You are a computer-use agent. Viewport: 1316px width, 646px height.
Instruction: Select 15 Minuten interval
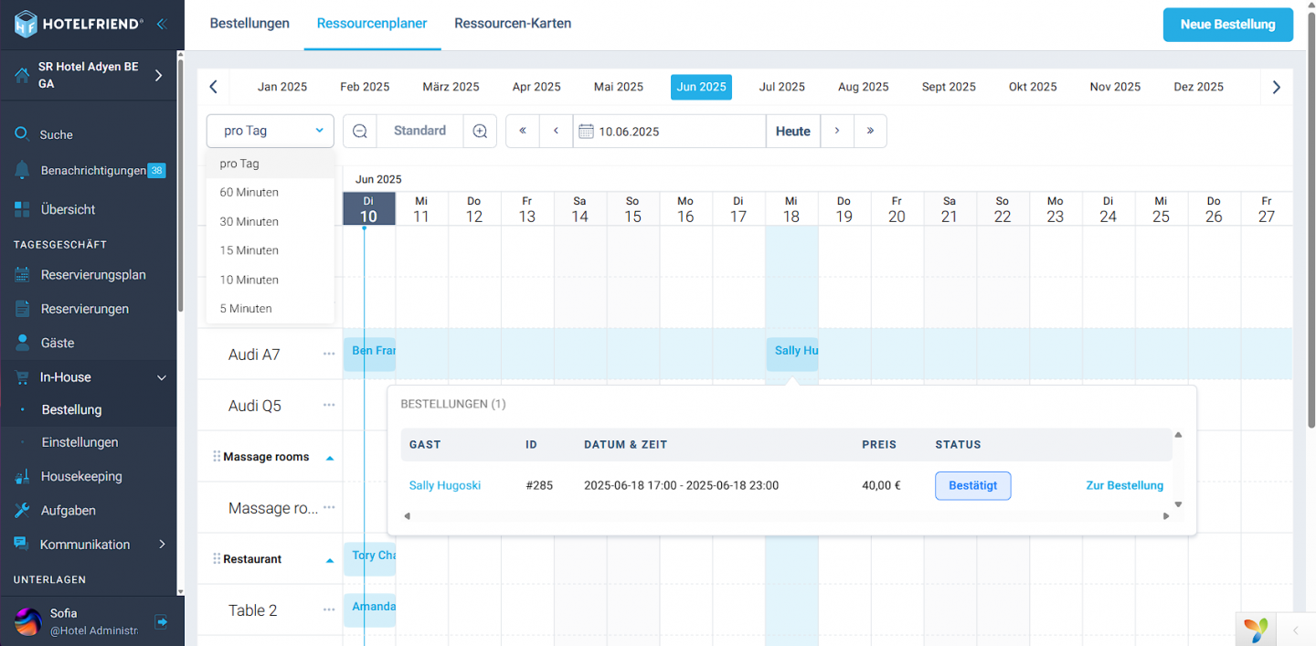point(271,250)
